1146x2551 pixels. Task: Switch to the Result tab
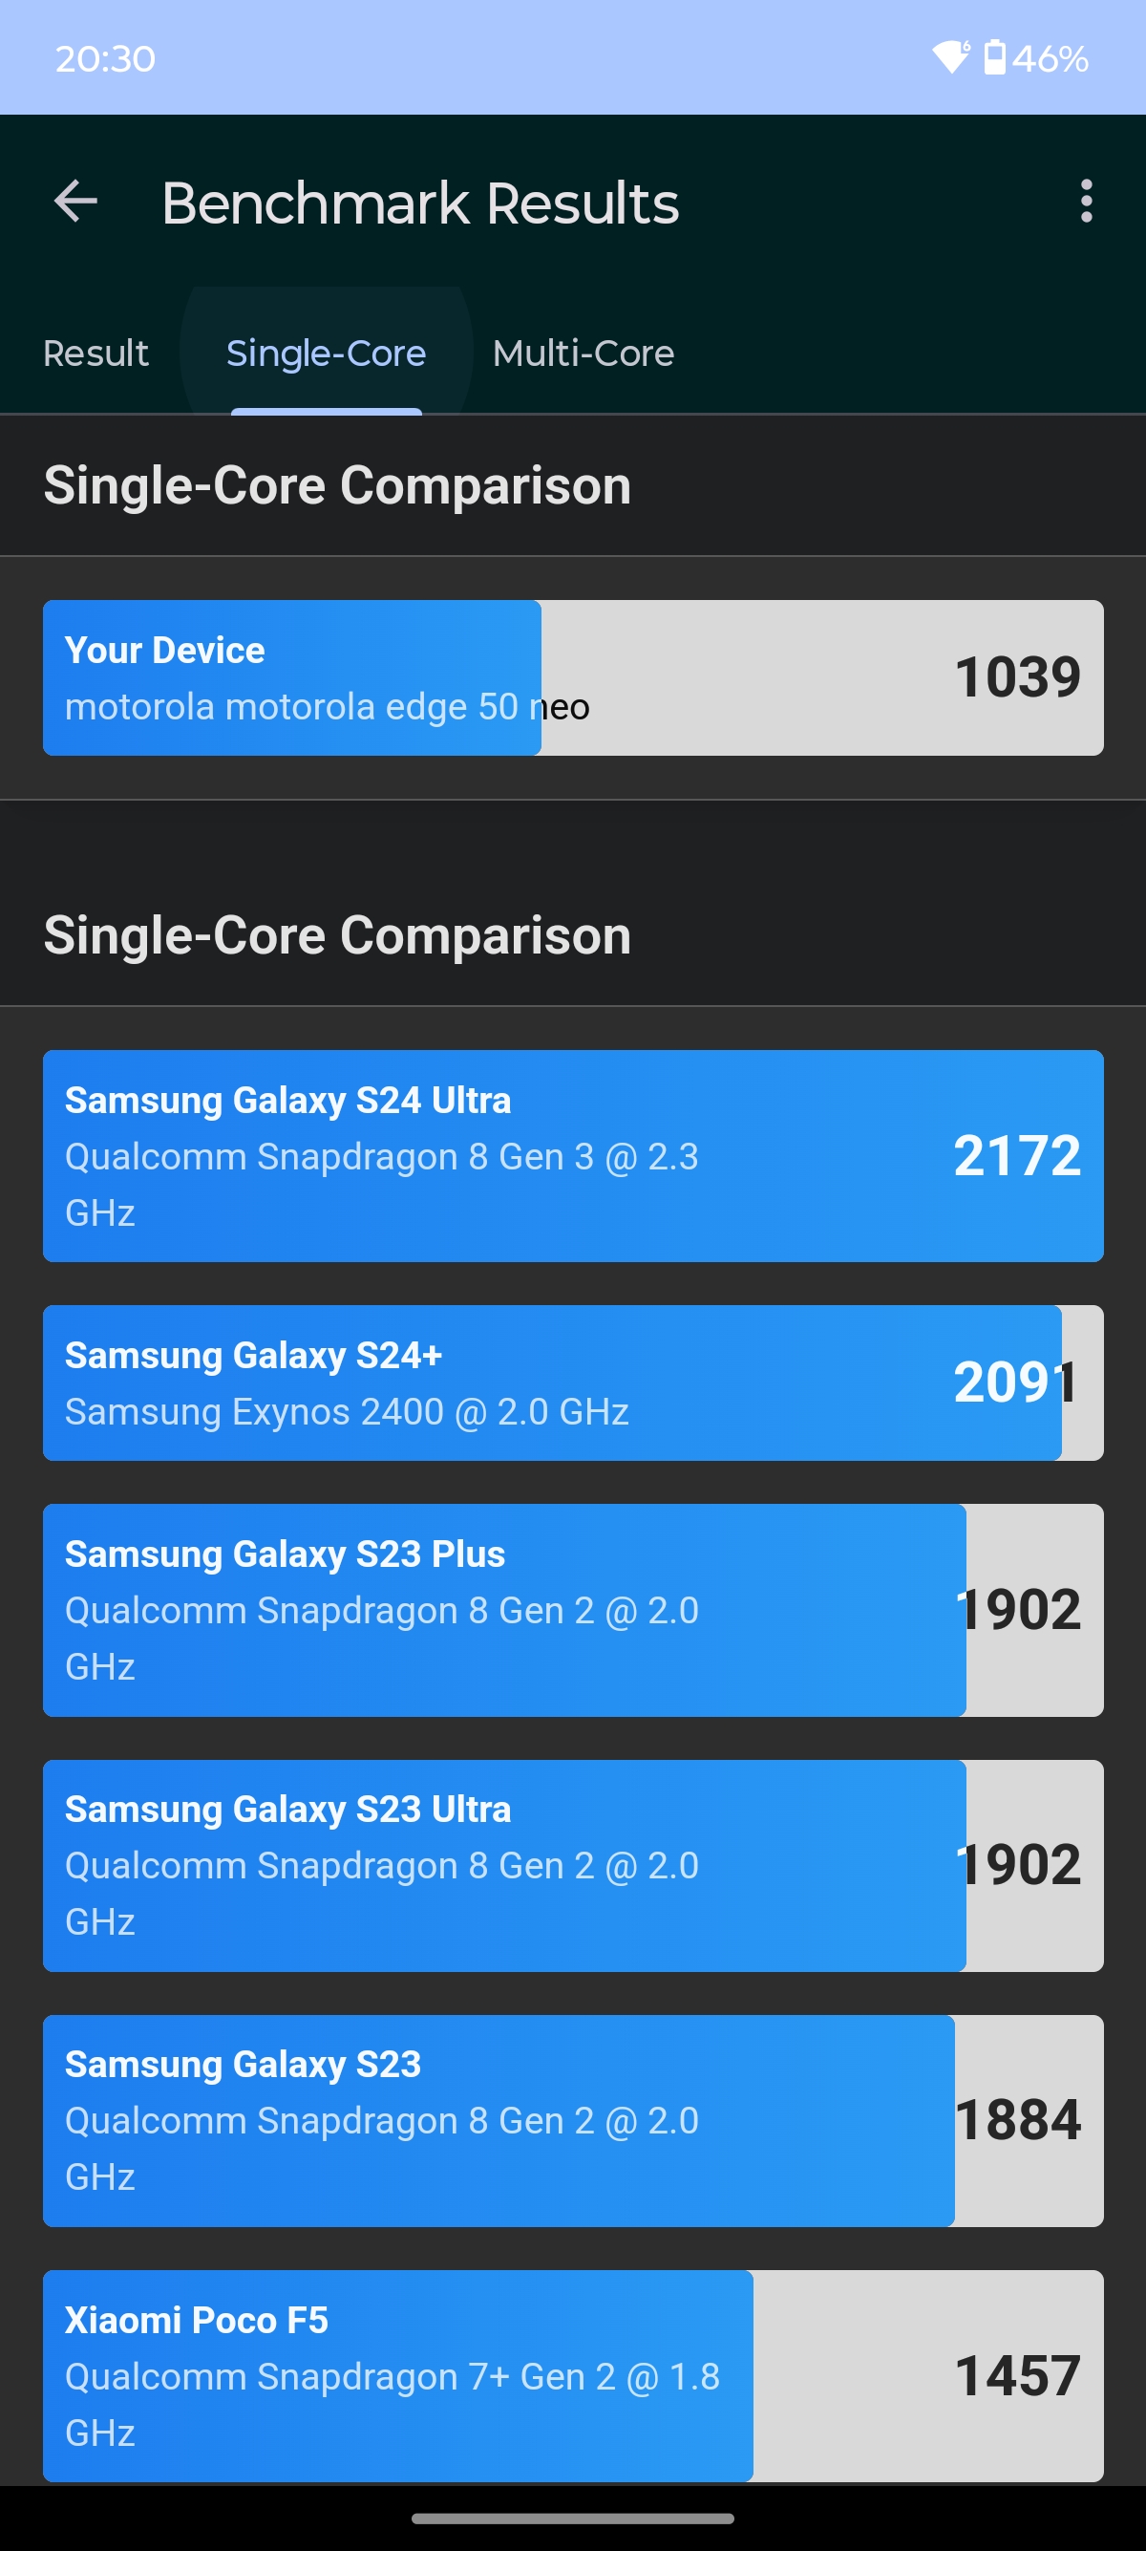pyautogui.click(x=96, y=353)
